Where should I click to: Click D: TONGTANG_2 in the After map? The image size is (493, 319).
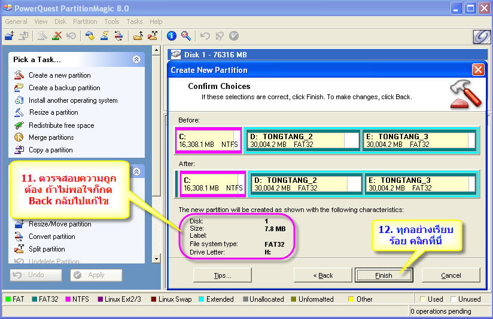305,184
